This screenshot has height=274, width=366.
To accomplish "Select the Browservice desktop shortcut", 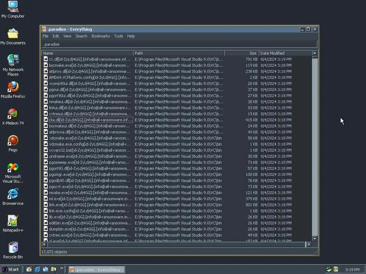I will (x=13, y=197).
